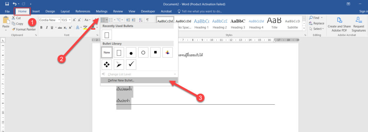Apply the Title style
Image resolution: width=368 pixels, height=132 pixels.
point(274,23)
